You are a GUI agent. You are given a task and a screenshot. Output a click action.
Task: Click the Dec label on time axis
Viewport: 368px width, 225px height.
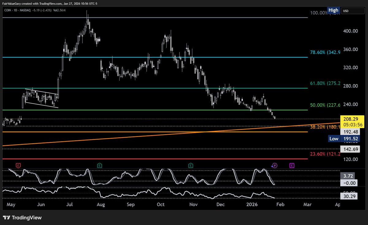tap(220, 204)
